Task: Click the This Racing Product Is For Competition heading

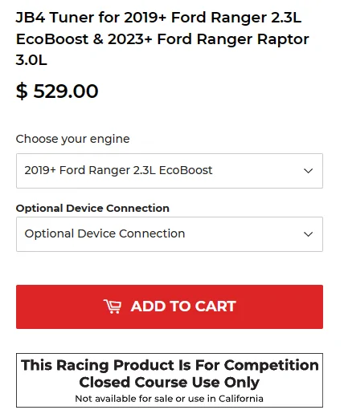Action: click(170, 365)
